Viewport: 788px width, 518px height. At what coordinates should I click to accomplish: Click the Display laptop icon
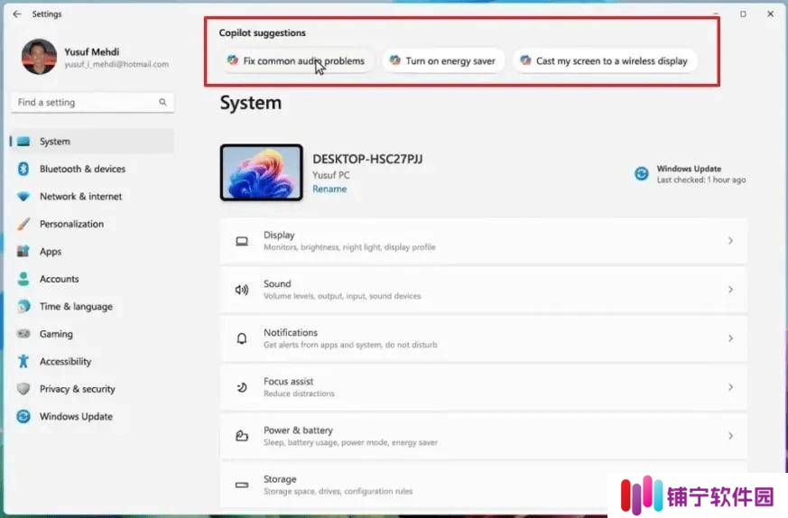(242, 241)
